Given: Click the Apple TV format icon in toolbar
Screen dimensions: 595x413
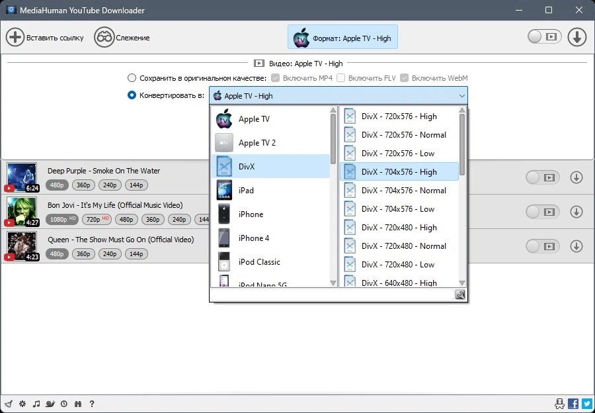Looking at the screenshot, I should pyautogui.click(x=301, y=38).
